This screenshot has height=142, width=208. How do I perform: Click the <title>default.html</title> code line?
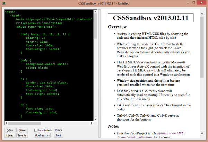click(x=39, y=23)
